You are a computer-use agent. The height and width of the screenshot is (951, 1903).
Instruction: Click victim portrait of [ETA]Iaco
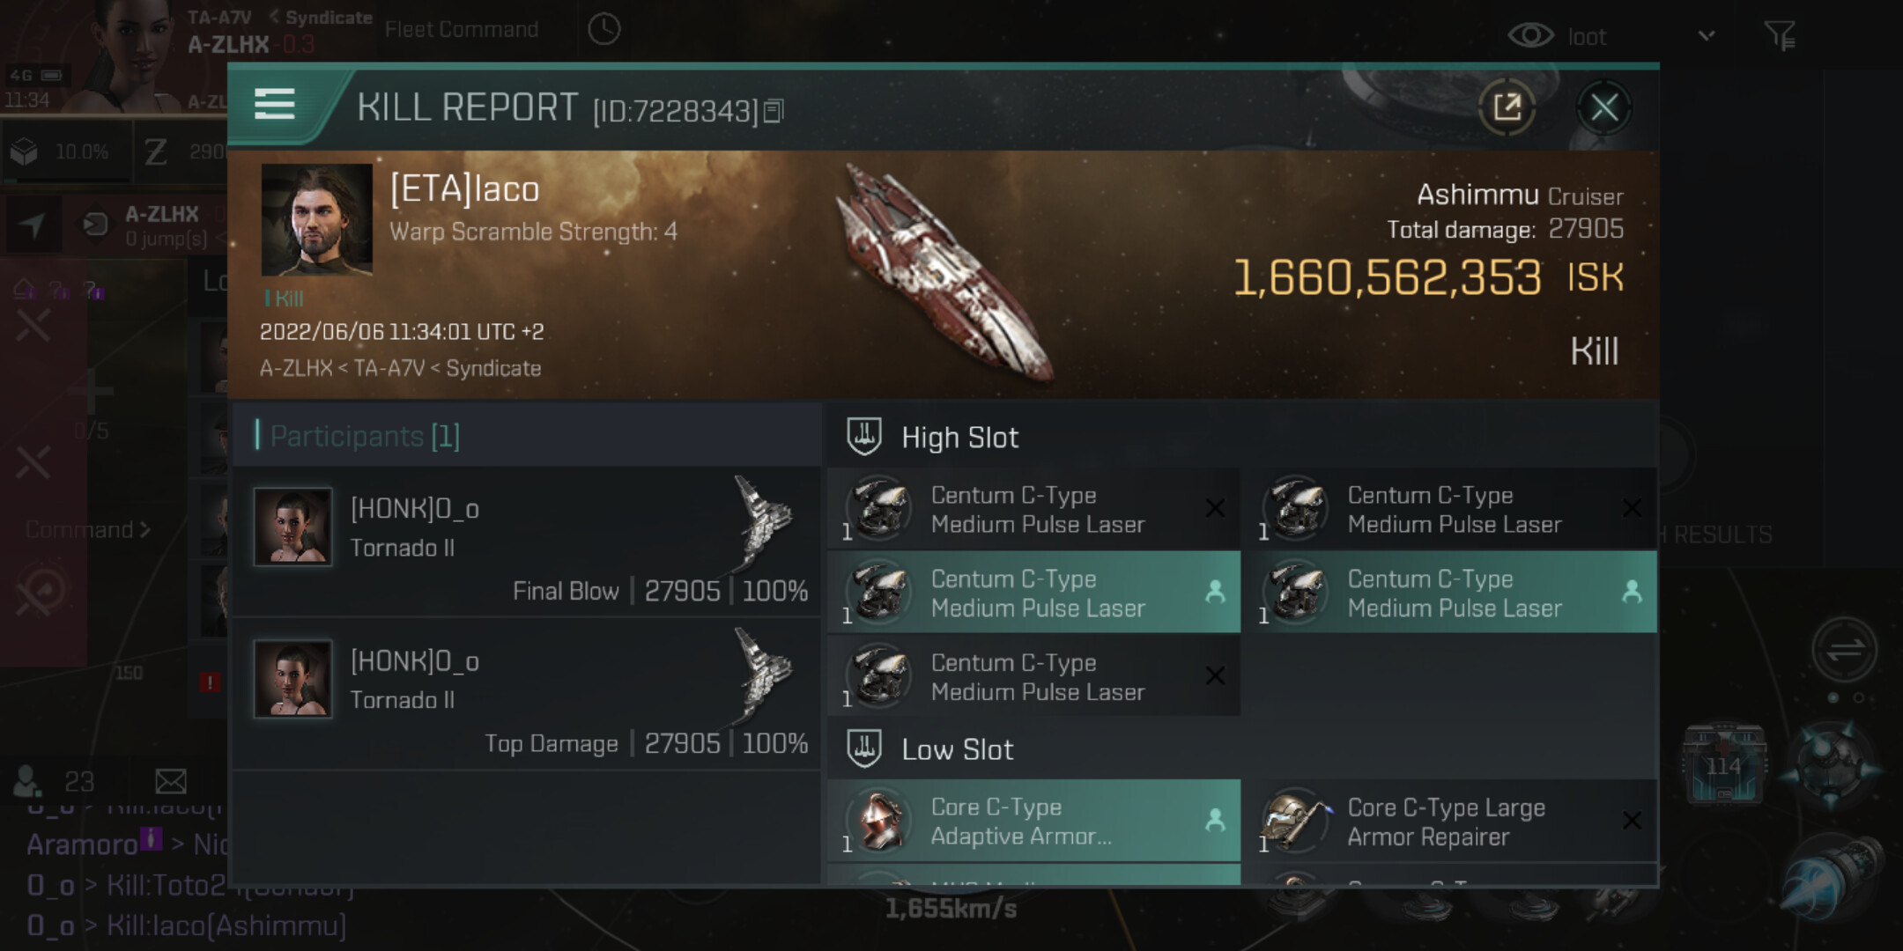pyautogui.click(x=317, y=219)
